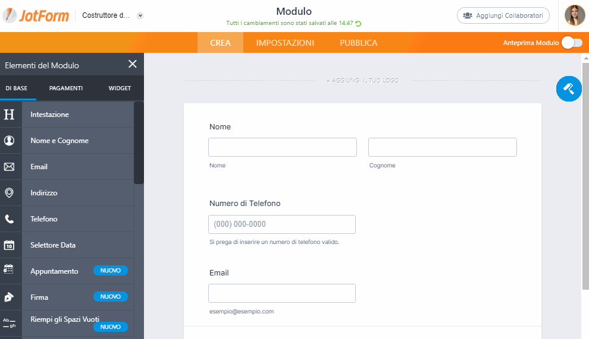Toggle the Anteprima Modulo switch
The image size is (589, 339).
(571, 43)
